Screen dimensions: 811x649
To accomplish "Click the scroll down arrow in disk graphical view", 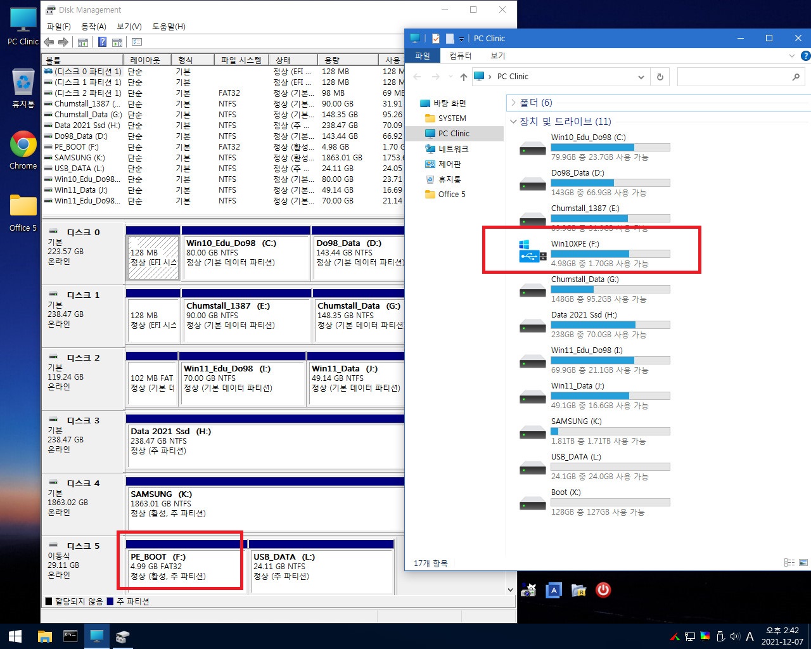I will 511,589.
